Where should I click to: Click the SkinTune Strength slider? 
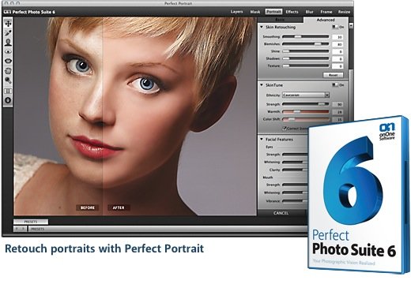306,104
